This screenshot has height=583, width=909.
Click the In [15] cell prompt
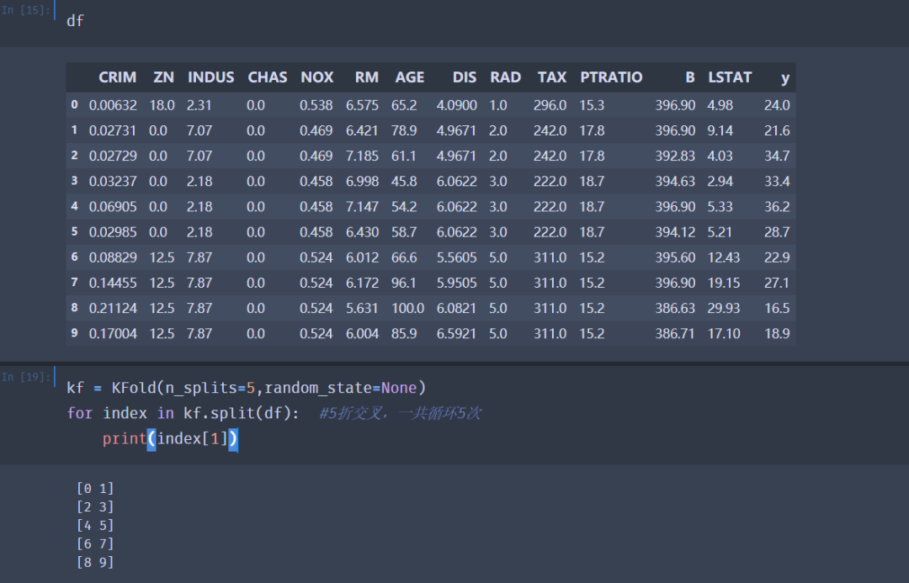point(24,10)
